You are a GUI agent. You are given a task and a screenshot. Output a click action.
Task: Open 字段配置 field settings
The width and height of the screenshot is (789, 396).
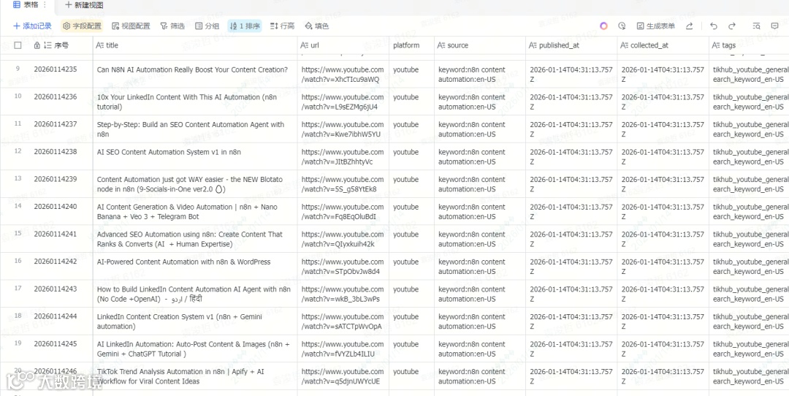tap(82, 26)
